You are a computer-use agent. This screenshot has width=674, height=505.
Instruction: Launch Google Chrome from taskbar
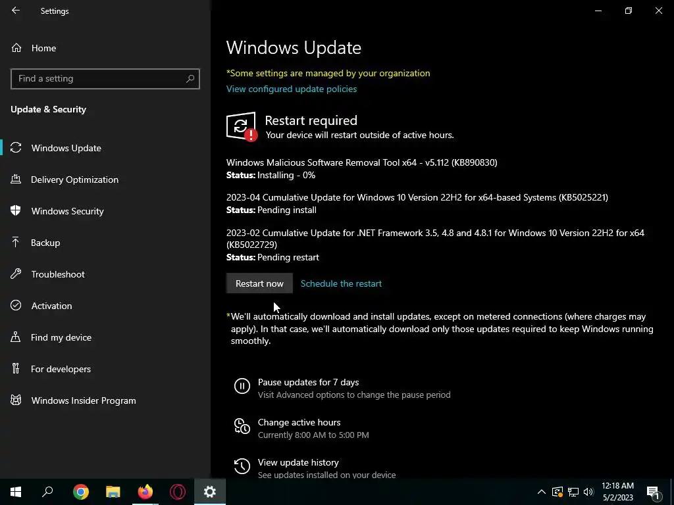tap(81, 492)
